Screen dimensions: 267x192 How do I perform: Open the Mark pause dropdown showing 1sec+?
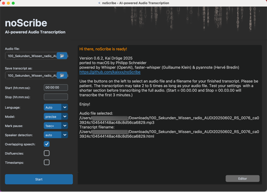[x=64, y=126]
